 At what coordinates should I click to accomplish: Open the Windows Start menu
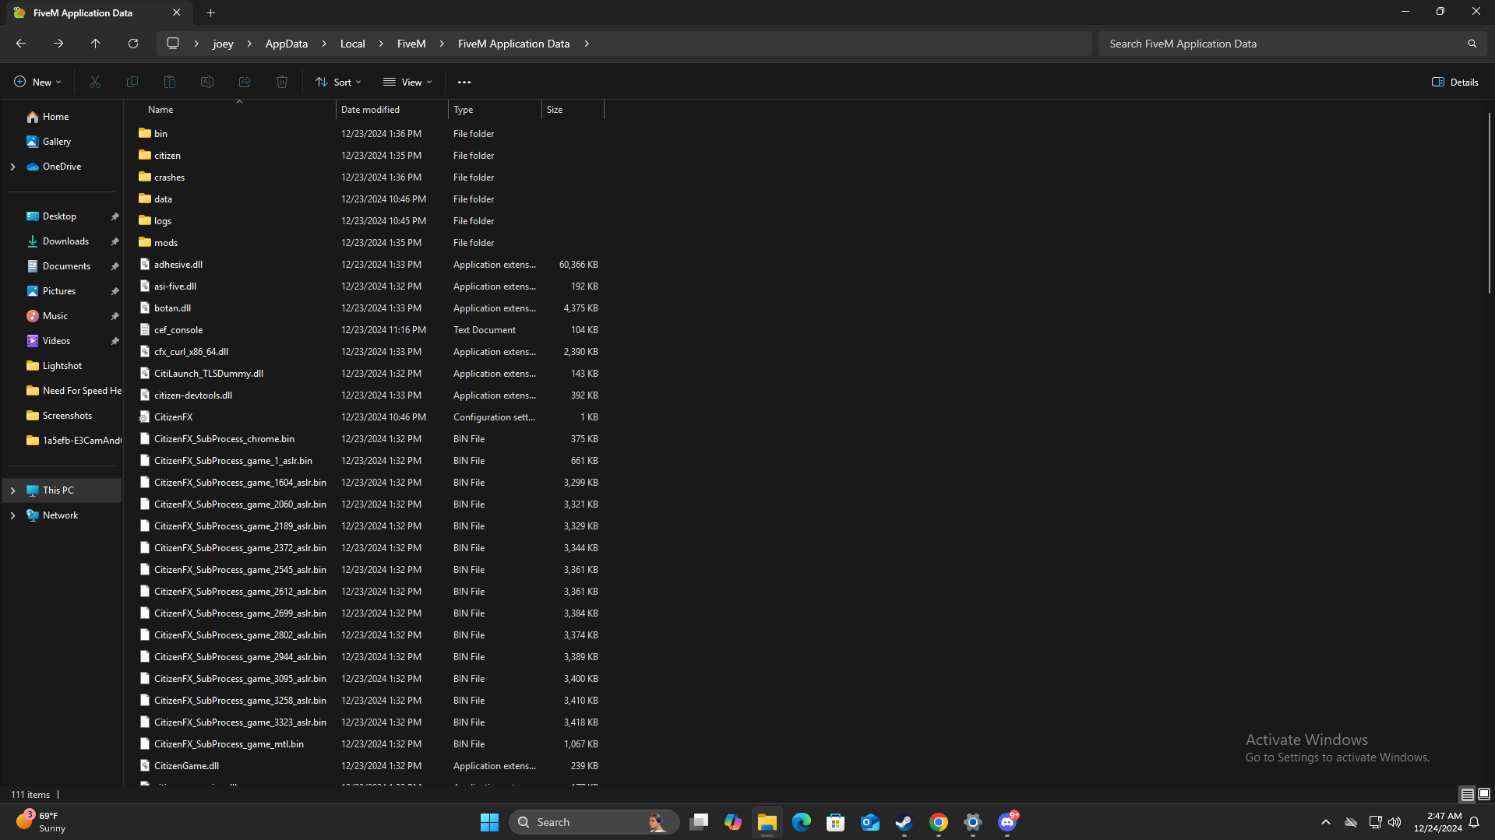click(489, 822)
